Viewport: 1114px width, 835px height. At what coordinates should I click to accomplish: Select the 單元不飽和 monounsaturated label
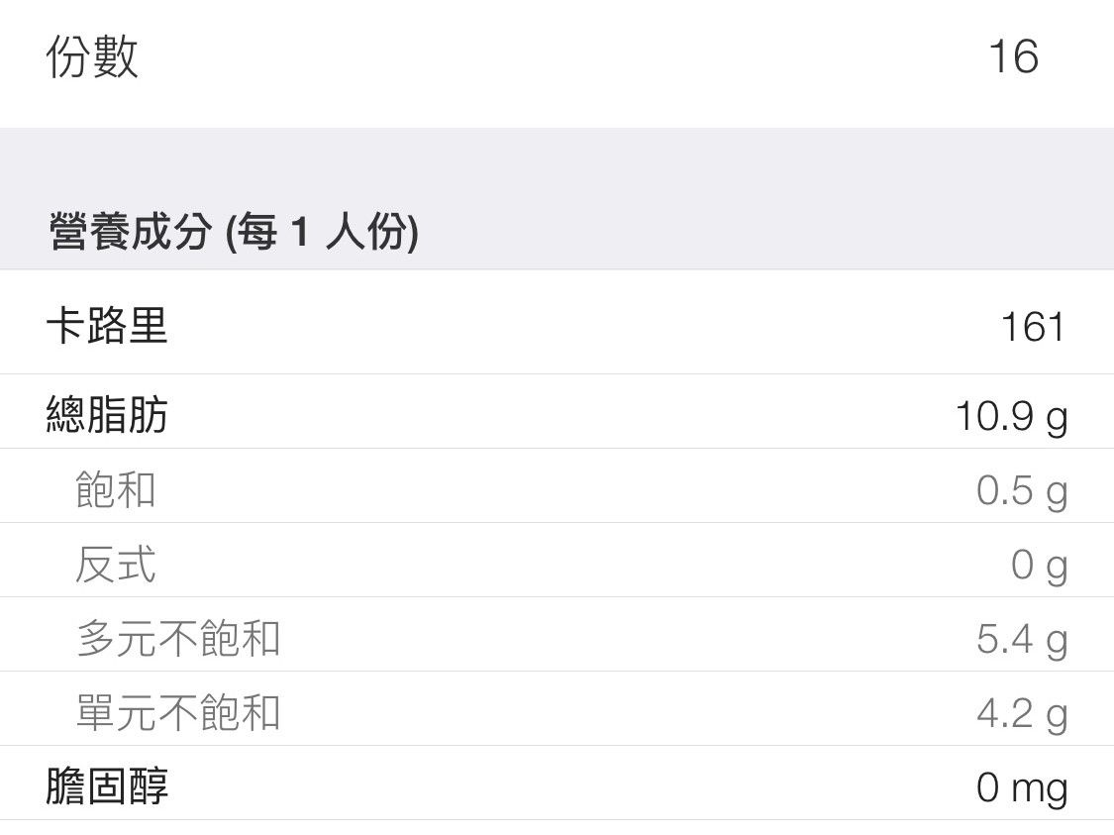178,713
